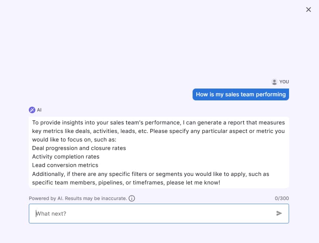The image size is (319, 243).
Task: Click the 'How is my sales team performing' bubble
Action: pos(241,94)
